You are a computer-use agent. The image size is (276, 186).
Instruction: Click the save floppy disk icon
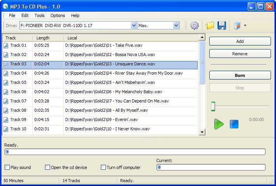click(222, 26)
